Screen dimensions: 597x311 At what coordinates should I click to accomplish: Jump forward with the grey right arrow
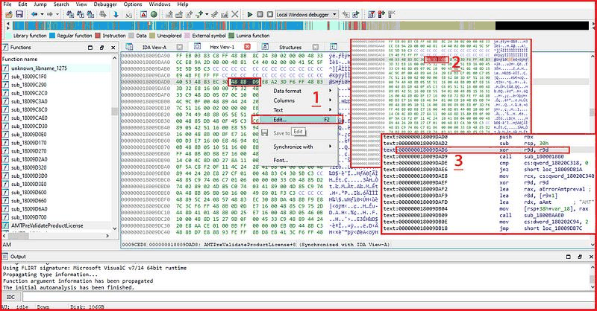[x=50, y=14]
